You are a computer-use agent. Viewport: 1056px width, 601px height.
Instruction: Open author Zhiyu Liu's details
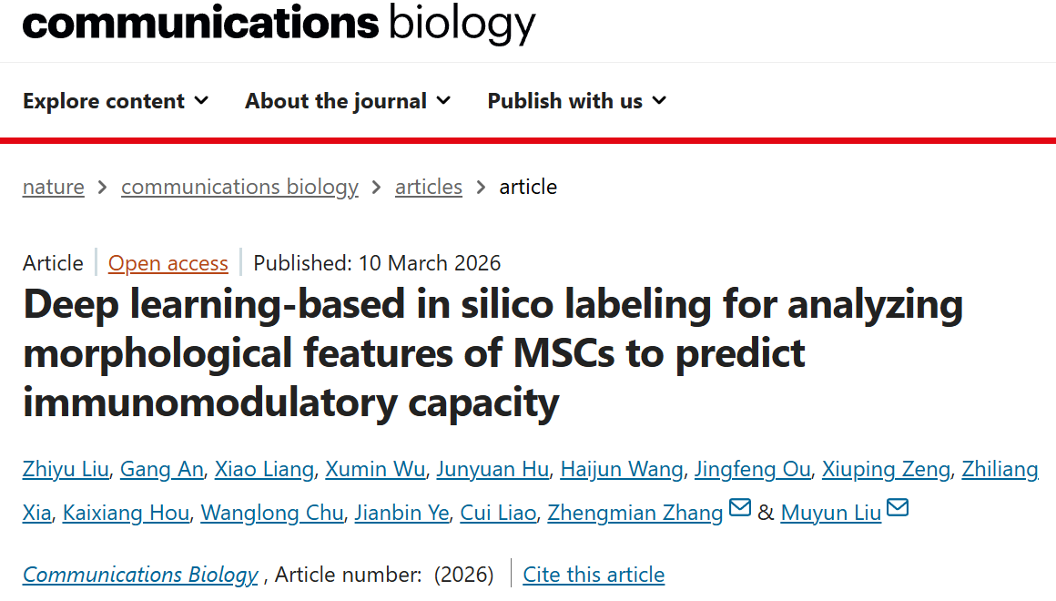[66, 469]
